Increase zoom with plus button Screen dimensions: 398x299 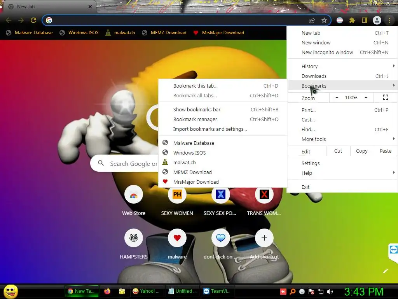[x=366, y=98]
